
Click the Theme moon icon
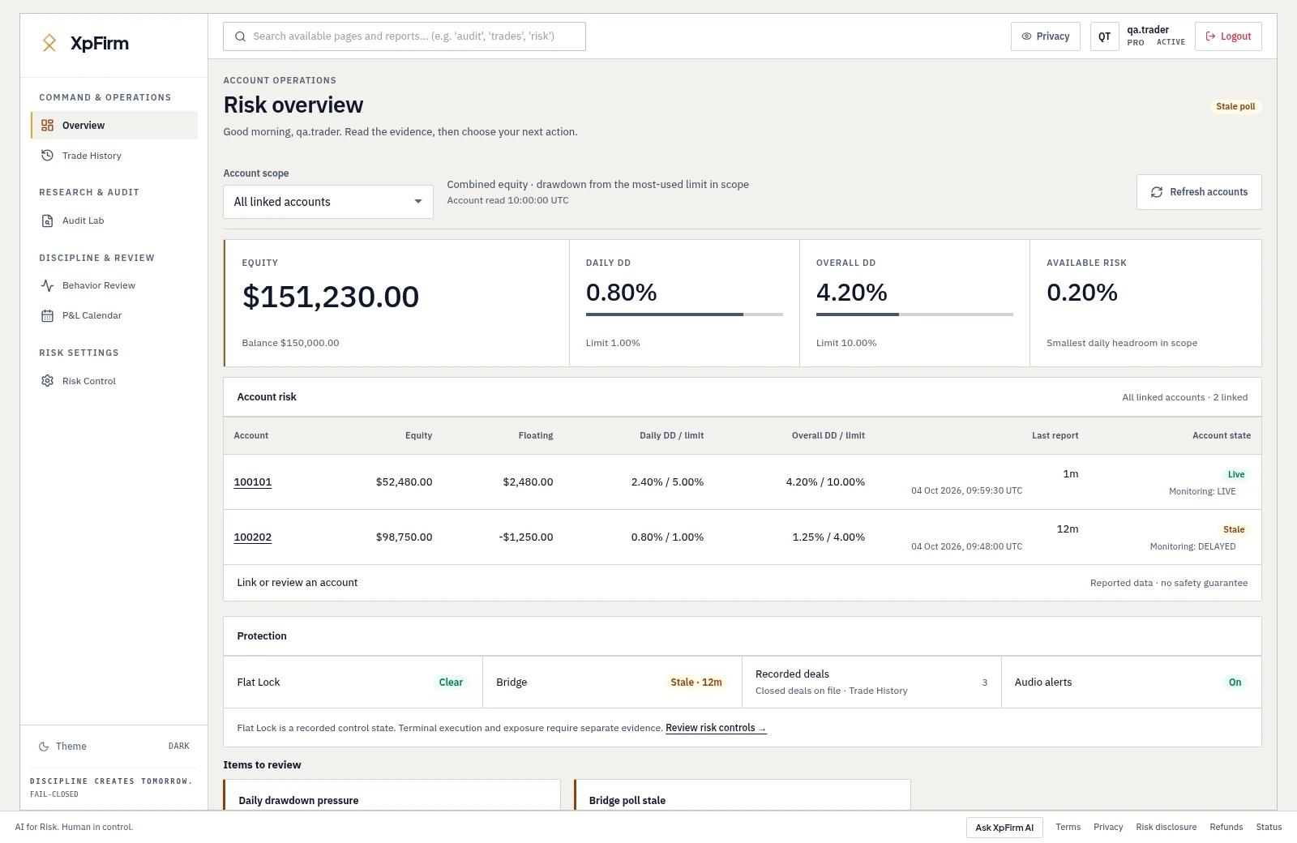click(44, 747)
